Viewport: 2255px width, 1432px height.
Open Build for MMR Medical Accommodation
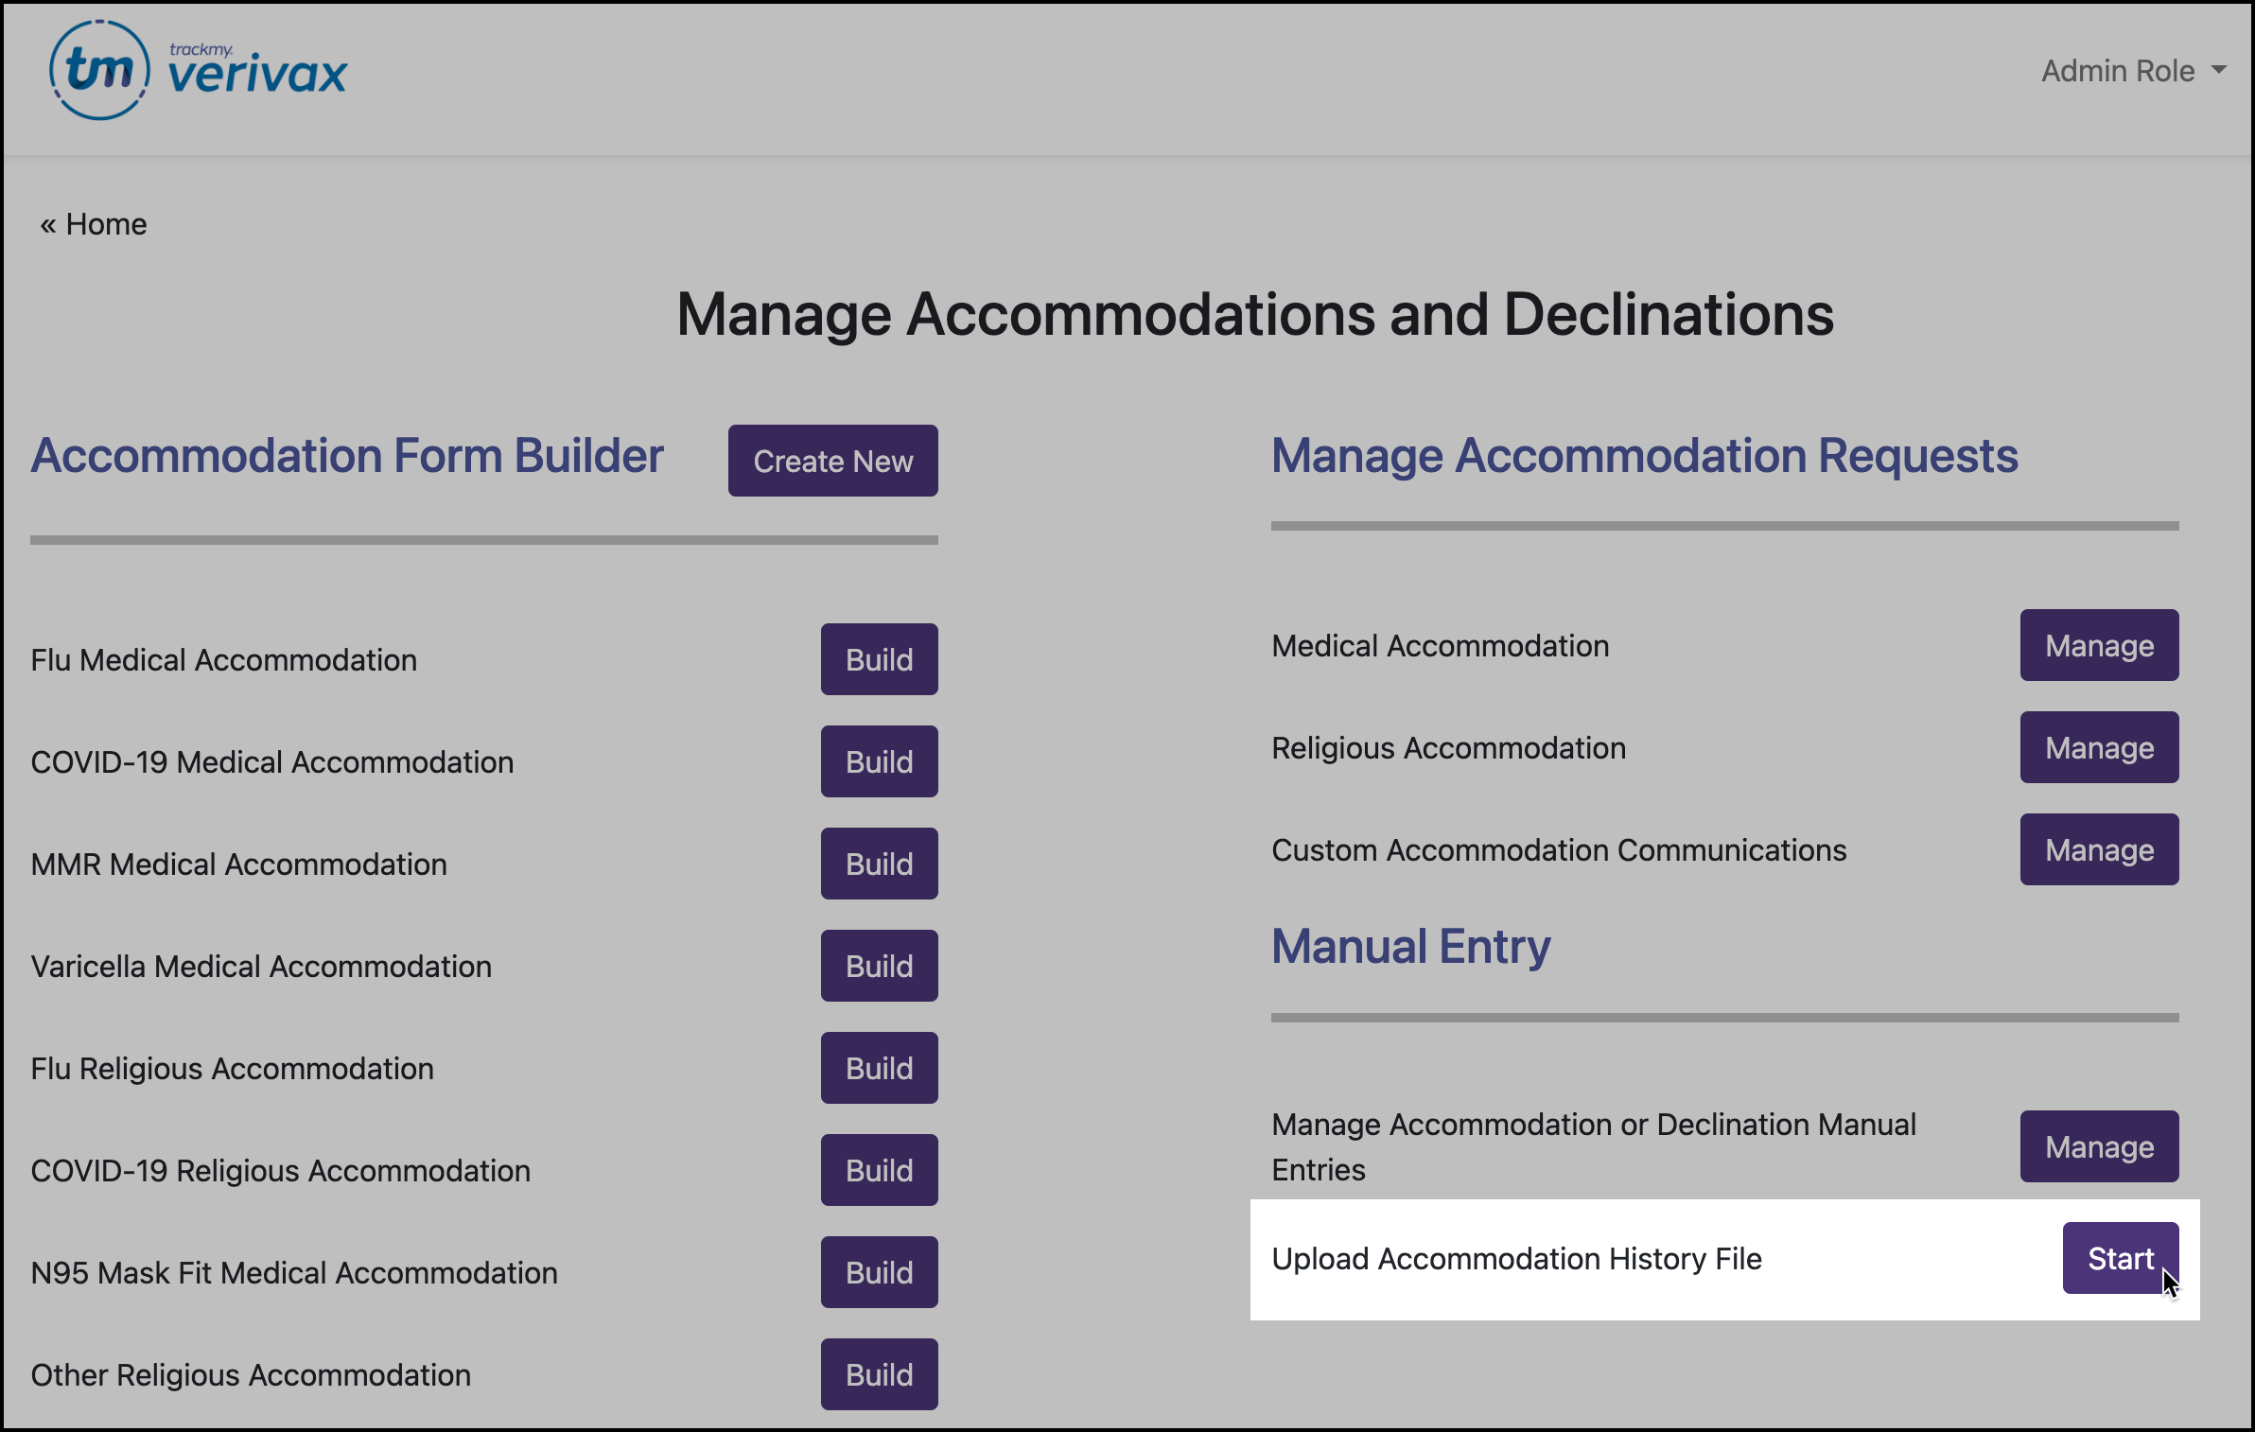(x=878, y=864)
